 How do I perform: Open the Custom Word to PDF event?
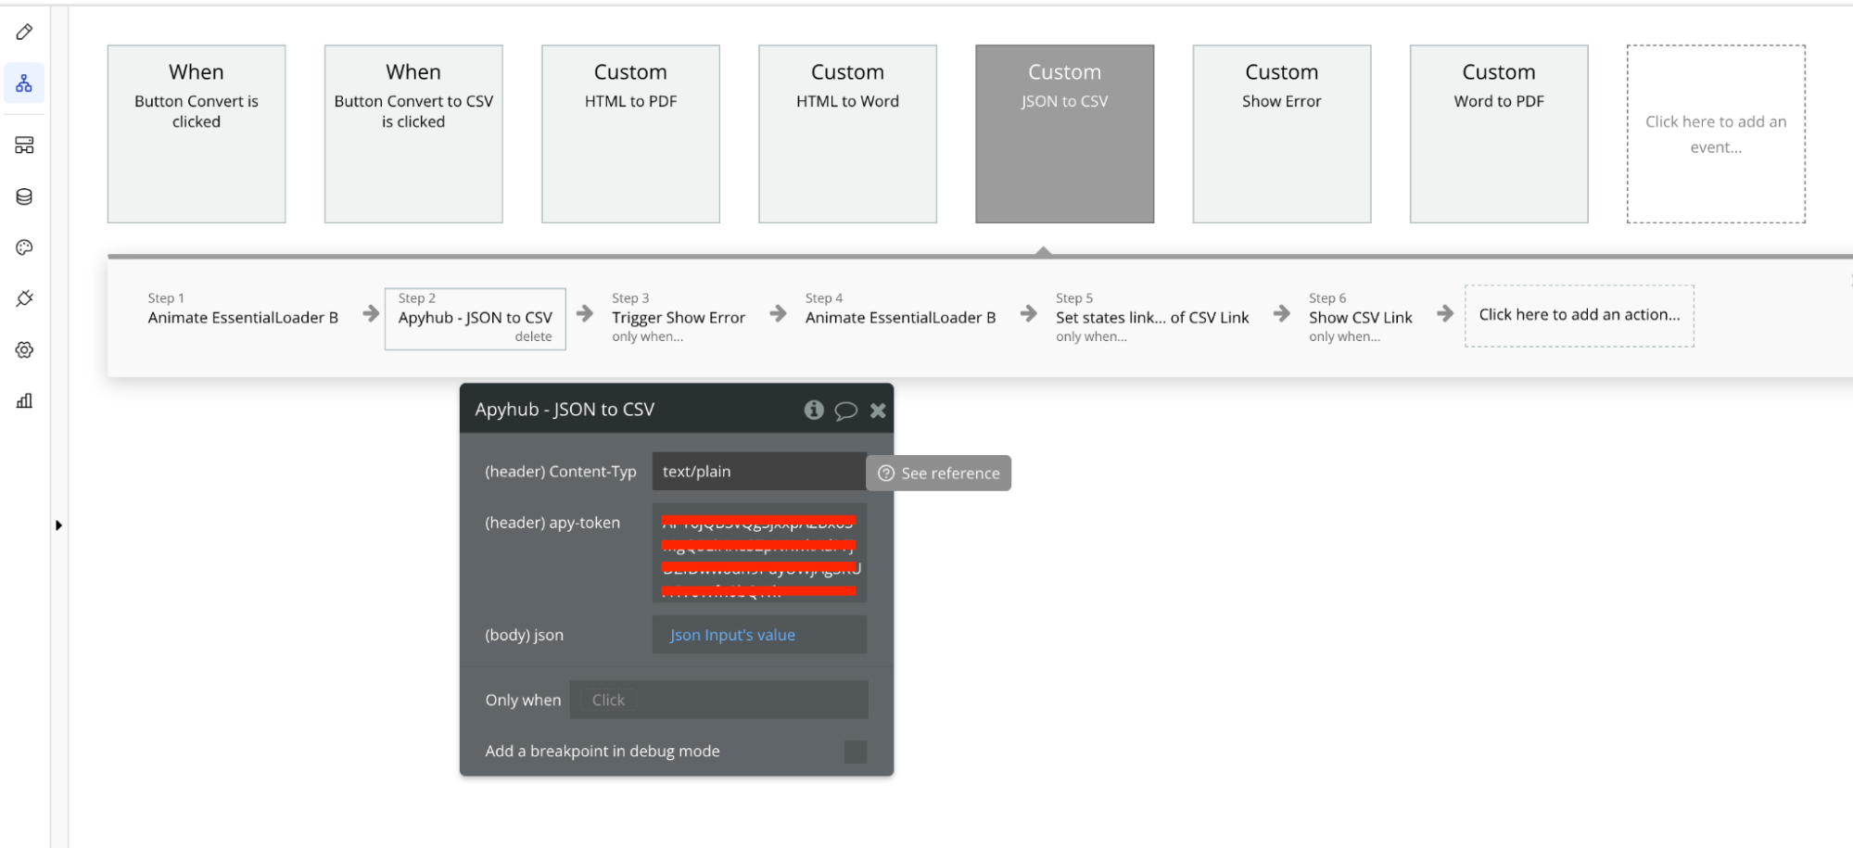click(1499, 133)
